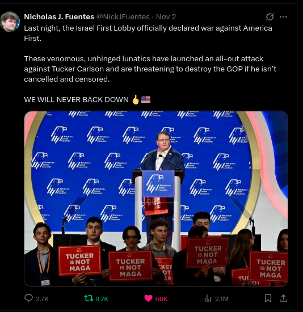This screenshot has width=303, height=312.
Task: Open Nicholas J. Fuentes profile avatar
Action: pyautogui.click(x=10, y=22)
